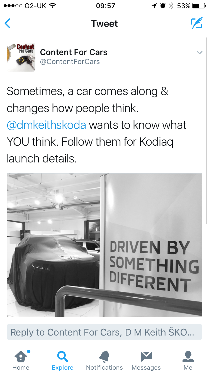The height and width of the screenshot is (373, 209).
Task: Tap the battery icon in status bar
Action: pos(199,6)
